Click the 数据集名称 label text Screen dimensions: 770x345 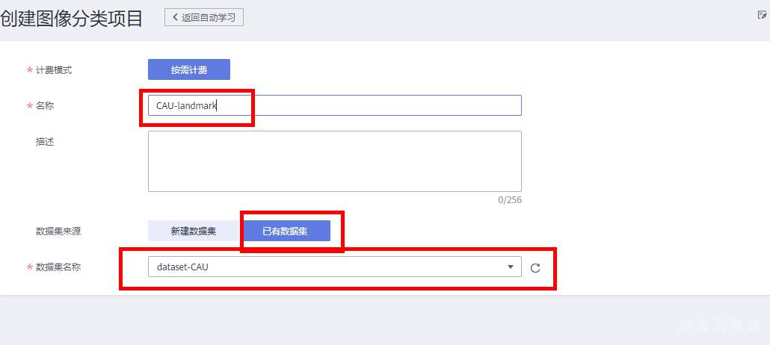click(58, 267)
